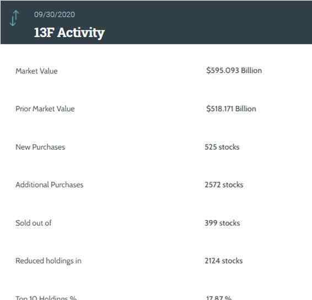Select the New Purchases label
This screenshot has height=300, width=312.
(40, 147)
